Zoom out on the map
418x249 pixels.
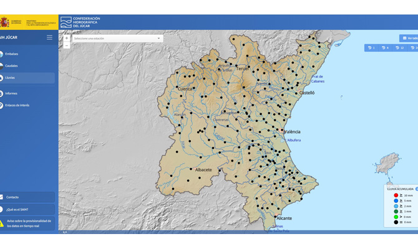pos(67,45)
